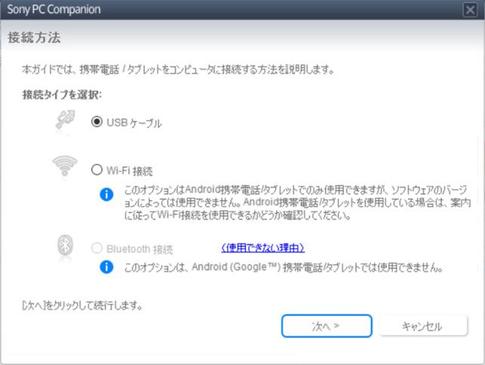Select the greyed-out Bluetooth 接続 radio button
The height and width of the screenshot is (365, 485).
97,248
